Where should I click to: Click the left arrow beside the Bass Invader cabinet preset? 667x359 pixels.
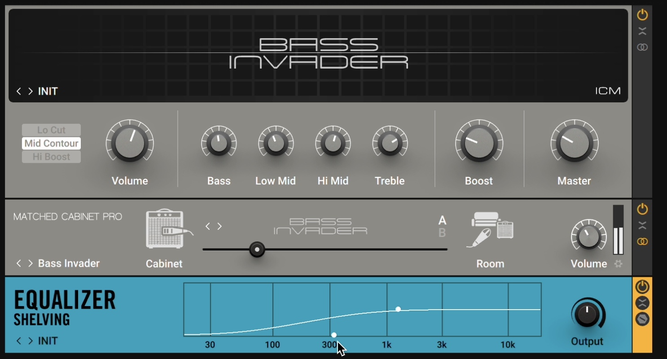point(18,263)
